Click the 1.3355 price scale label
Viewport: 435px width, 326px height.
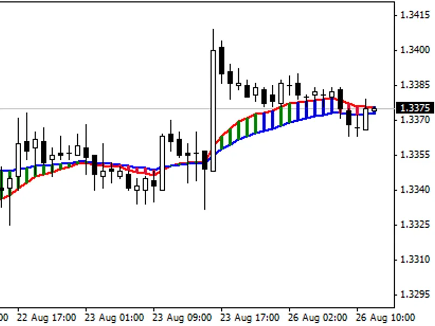pyautogui.click(x=415, y=154)
